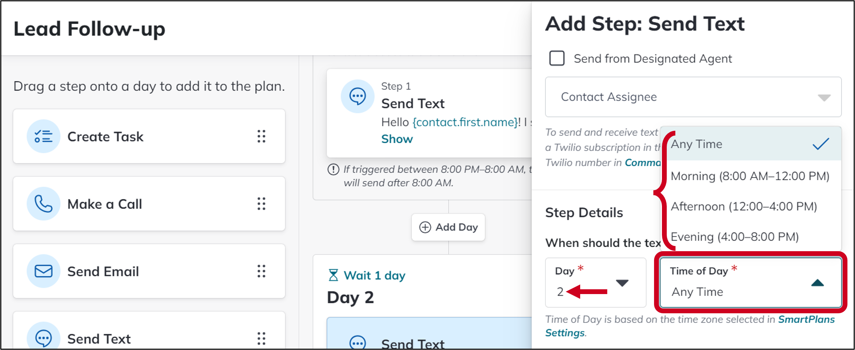Enable Send from Designated Agent checkbox

(556, 58)
